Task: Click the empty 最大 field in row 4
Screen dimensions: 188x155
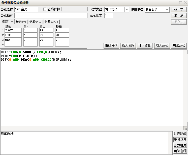Action: pos(46,44)
